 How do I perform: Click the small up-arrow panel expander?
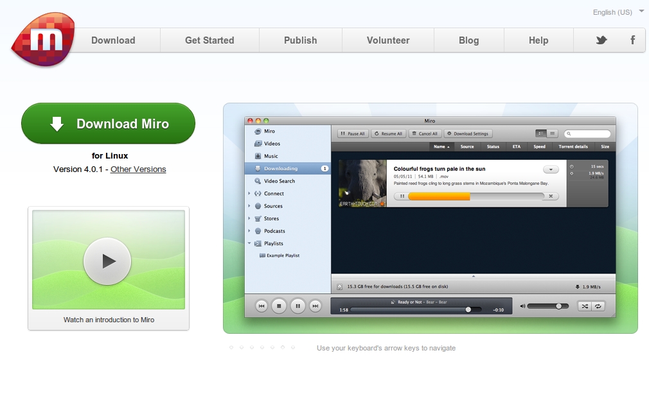(x=473, y=276)
